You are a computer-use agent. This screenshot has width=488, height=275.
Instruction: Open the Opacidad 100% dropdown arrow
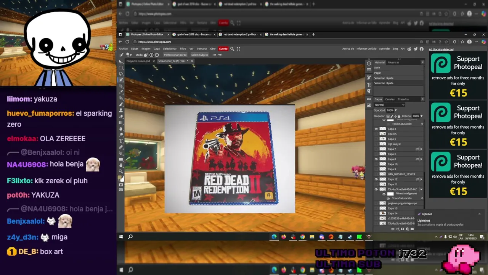point(396,110)
